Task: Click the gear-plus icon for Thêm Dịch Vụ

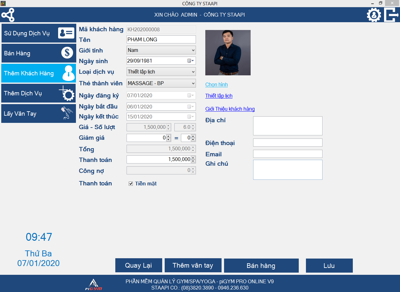Action: click(x=67, y=93)
